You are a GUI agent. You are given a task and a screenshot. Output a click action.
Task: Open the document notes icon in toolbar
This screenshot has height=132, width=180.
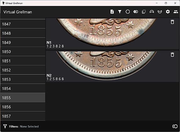tap(112, 12)
